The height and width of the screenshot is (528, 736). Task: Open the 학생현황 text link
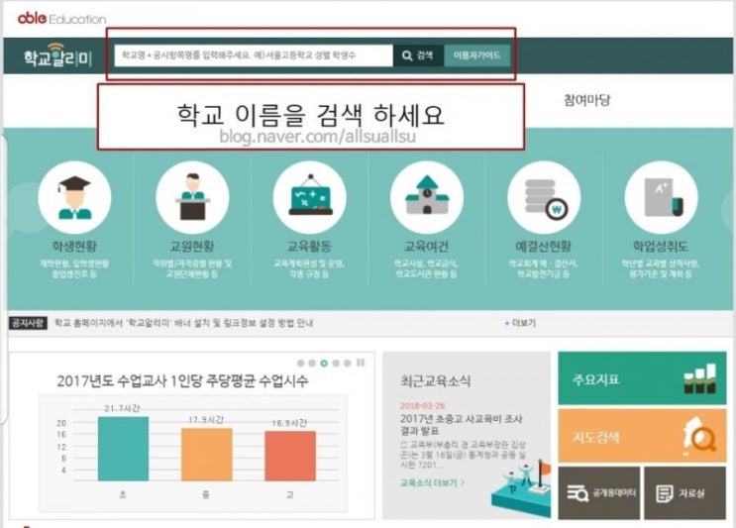coord(74,247)
